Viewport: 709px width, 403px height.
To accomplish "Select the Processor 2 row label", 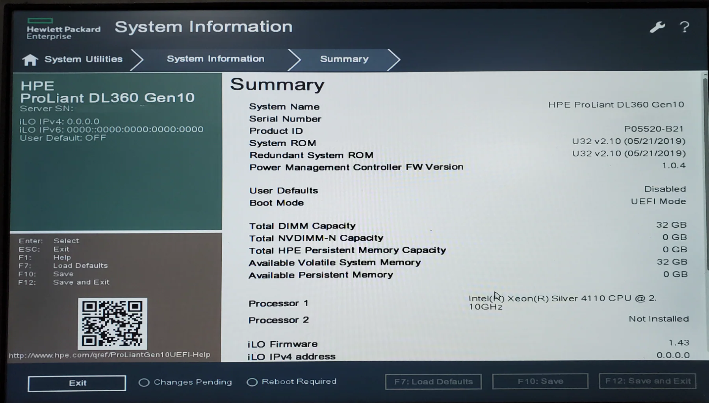I will (x=278, y=320).
